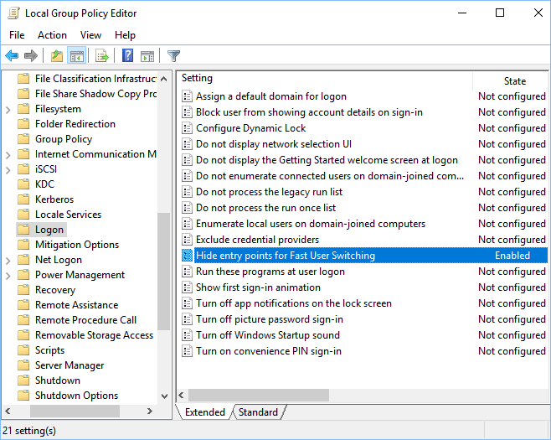This screenshot has height=440, width=551.
Task: Open the Action menu
Action: tap(52, 35)
